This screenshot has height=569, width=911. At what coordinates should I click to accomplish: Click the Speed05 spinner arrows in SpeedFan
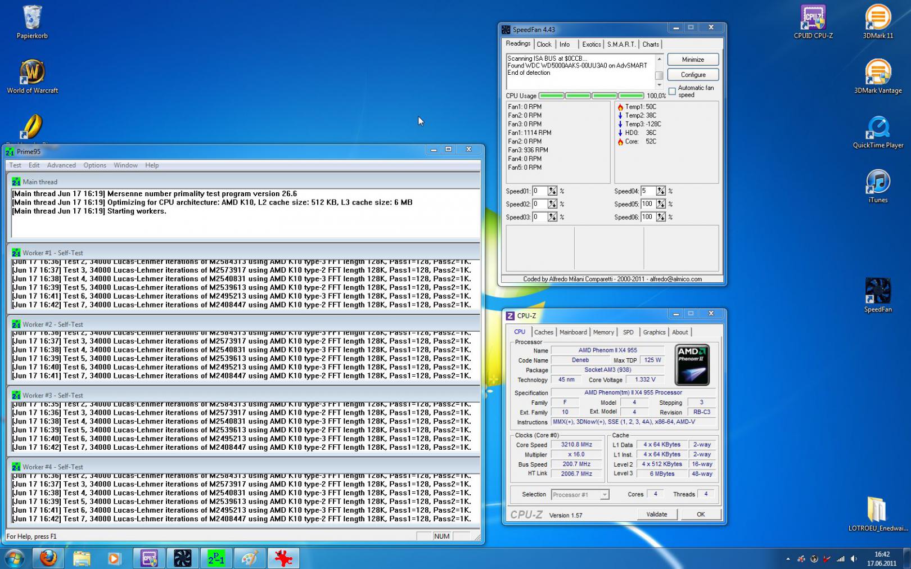point(661,204)
